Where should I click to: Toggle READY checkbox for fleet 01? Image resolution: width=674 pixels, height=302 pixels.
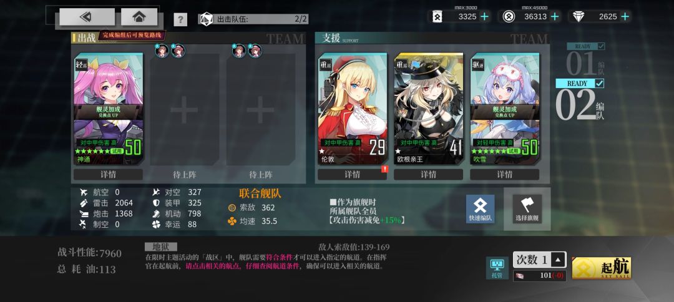point(602,46)
